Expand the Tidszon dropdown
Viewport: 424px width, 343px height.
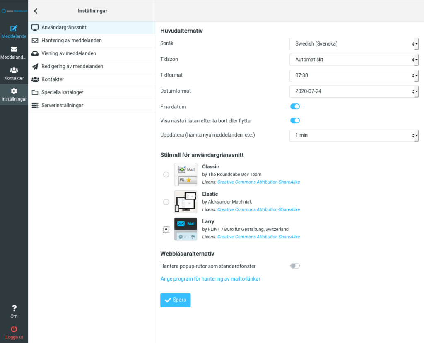354,60
